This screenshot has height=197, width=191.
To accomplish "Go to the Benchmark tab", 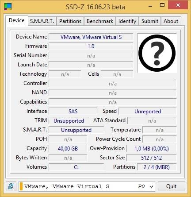I will tap(100, 21).
